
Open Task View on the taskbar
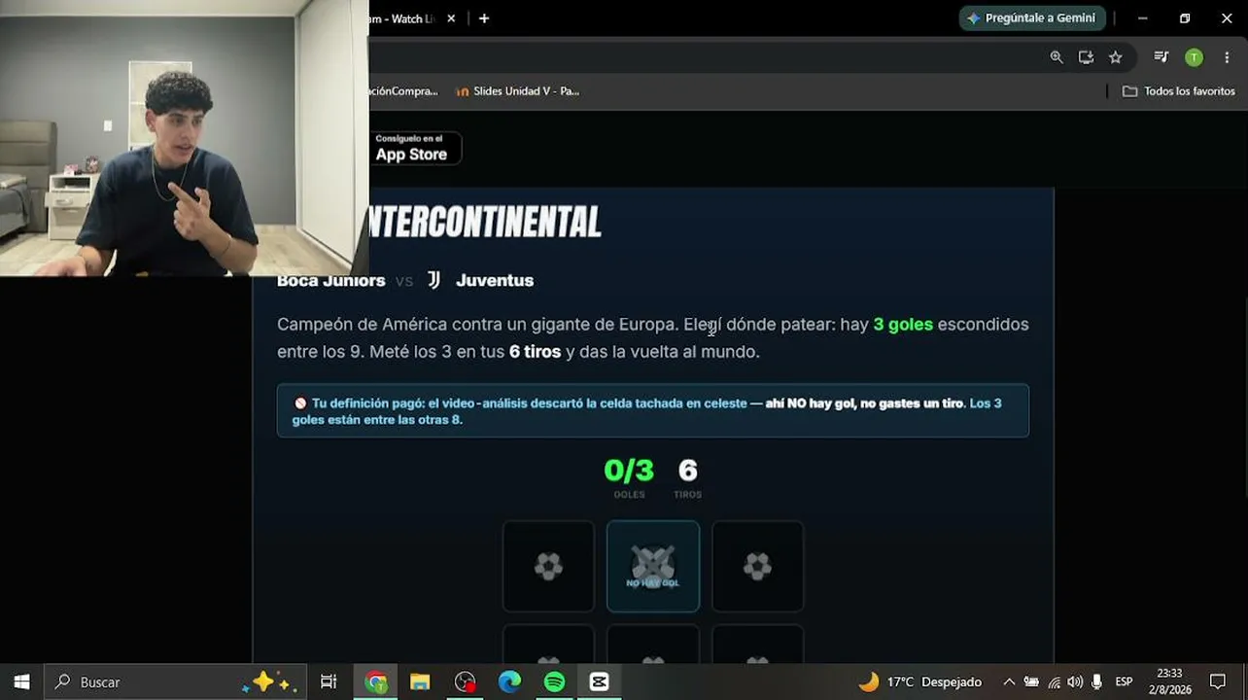[329, 682]
